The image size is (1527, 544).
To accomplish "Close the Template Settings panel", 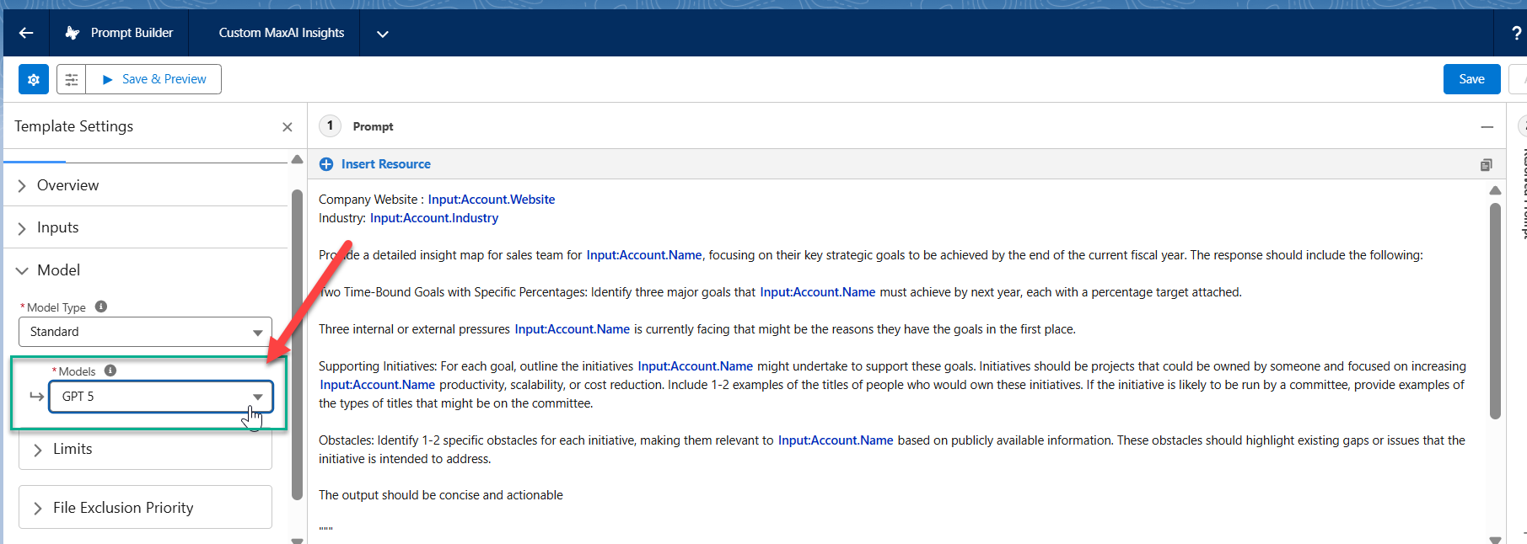I will tap(288, 127).
